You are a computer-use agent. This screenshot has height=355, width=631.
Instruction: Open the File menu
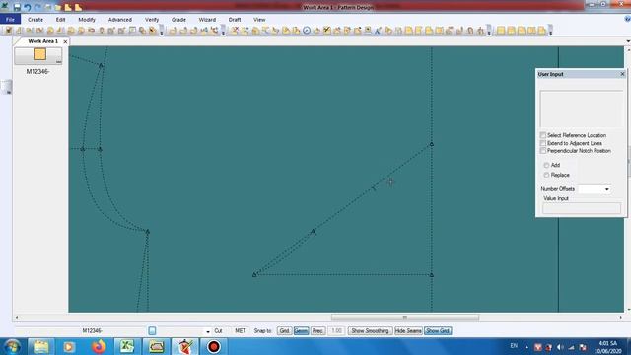[x=10, y=19]
